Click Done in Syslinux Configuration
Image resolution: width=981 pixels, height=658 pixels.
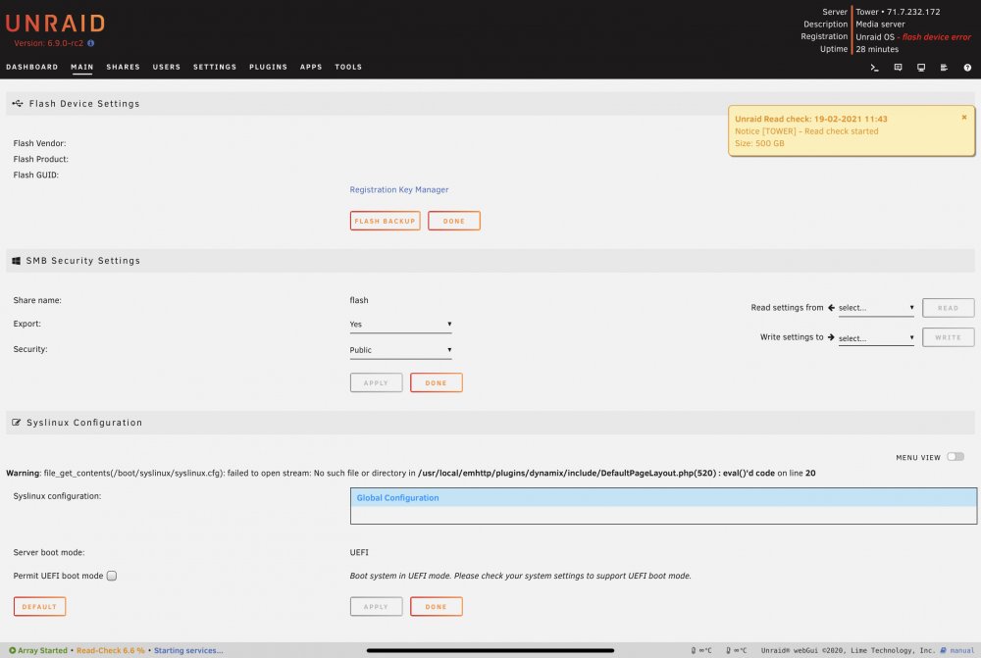pyautogui.click(x=437, y=607)
